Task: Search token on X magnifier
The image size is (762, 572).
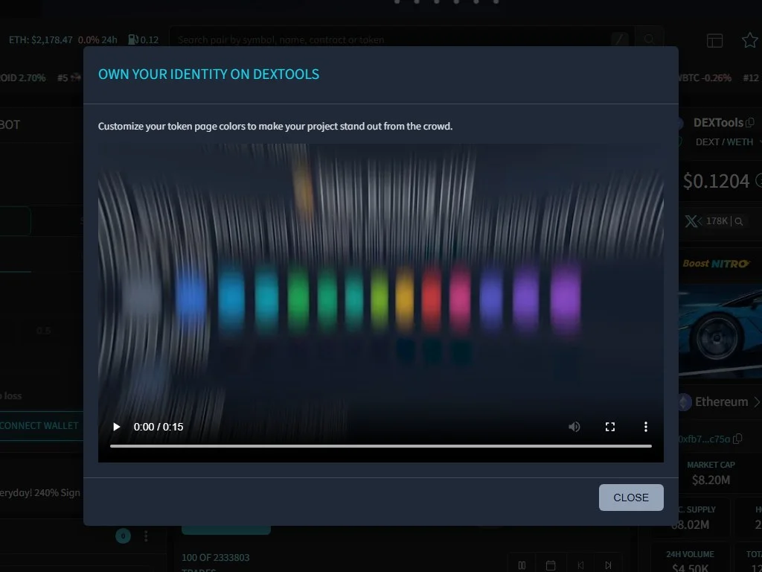Action: pos(739,221)
